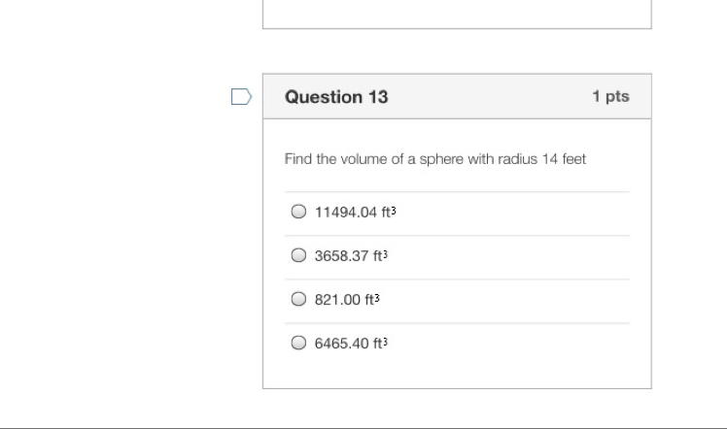Click the "Question 13" heading

(336, 97)
